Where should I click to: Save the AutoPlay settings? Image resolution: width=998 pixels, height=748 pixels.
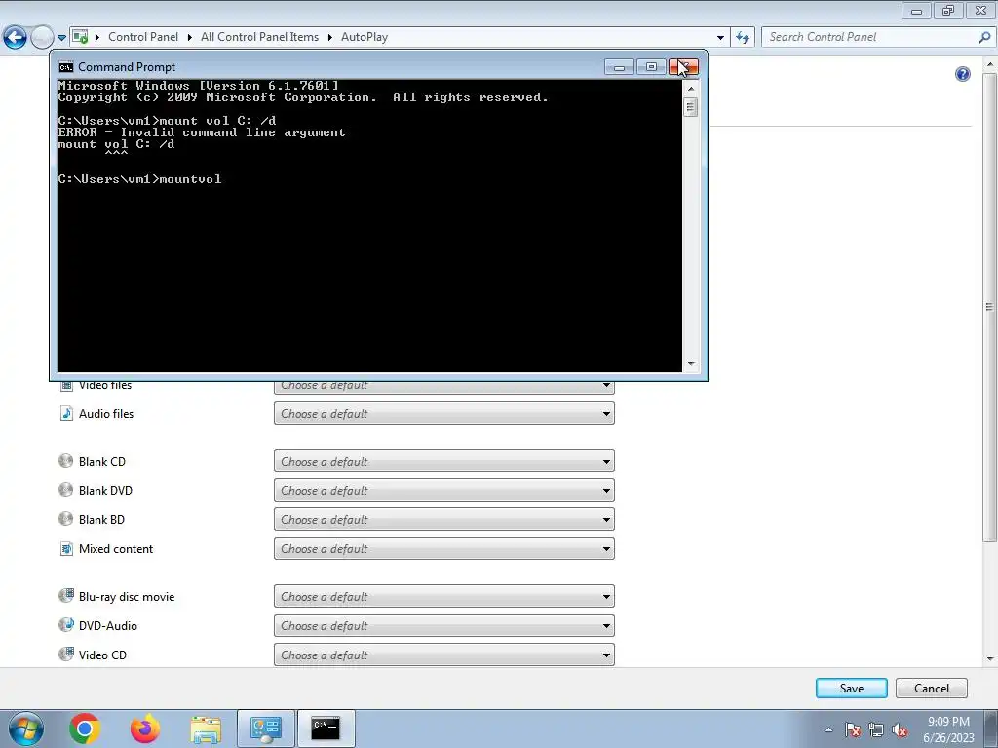pos(851,689)
